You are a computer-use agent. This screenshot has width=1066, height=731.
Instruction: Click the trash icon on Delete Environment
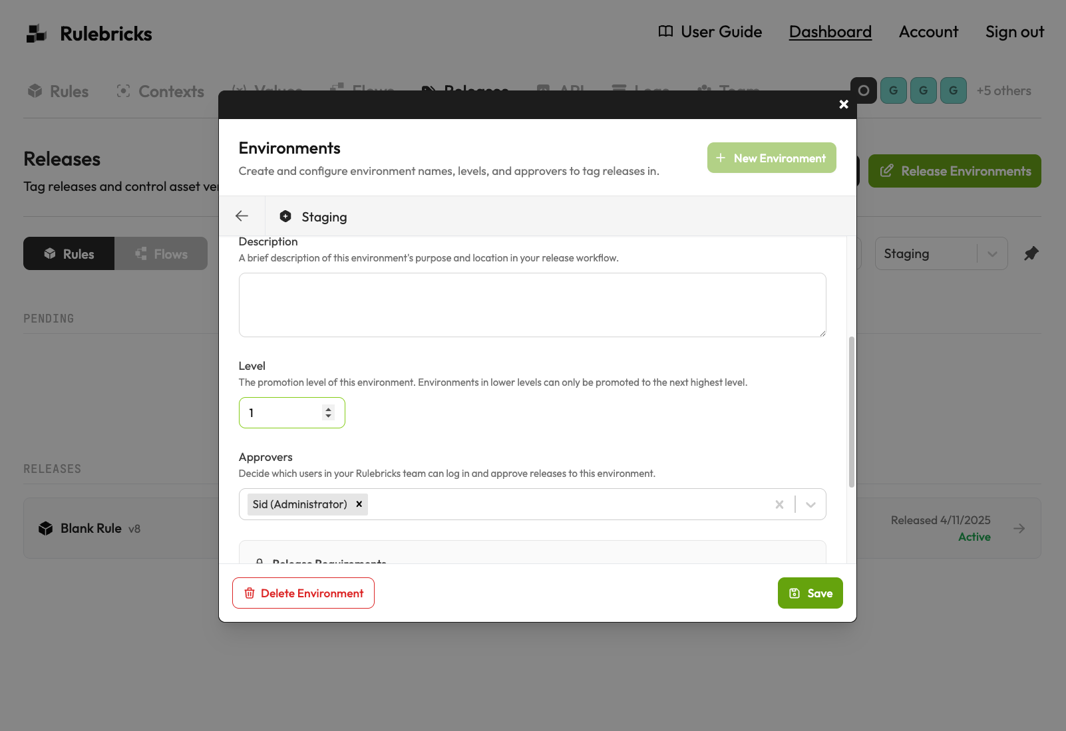pyautogui.click(x=250, y=593)
